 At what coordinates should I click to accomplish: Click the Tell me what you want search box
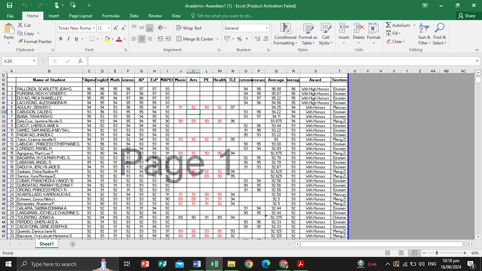(x=222, y=16)
